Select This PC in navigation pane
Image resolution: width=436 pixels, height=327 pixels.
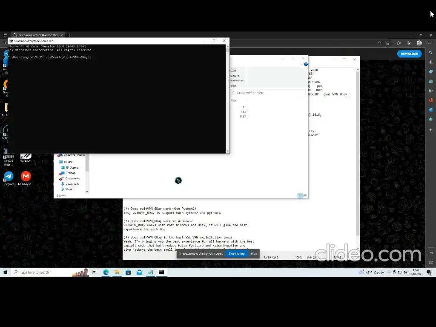coord(68,162)
